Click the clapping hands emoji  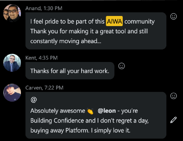[x=90, y=111]
